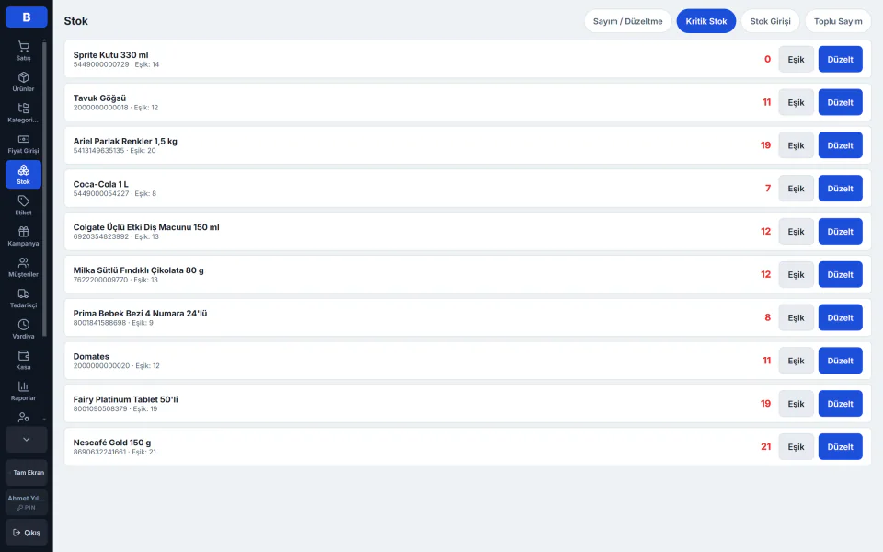883x552 pixels.
Task: Click the blue B logo
Action: (x=27, y=17)
